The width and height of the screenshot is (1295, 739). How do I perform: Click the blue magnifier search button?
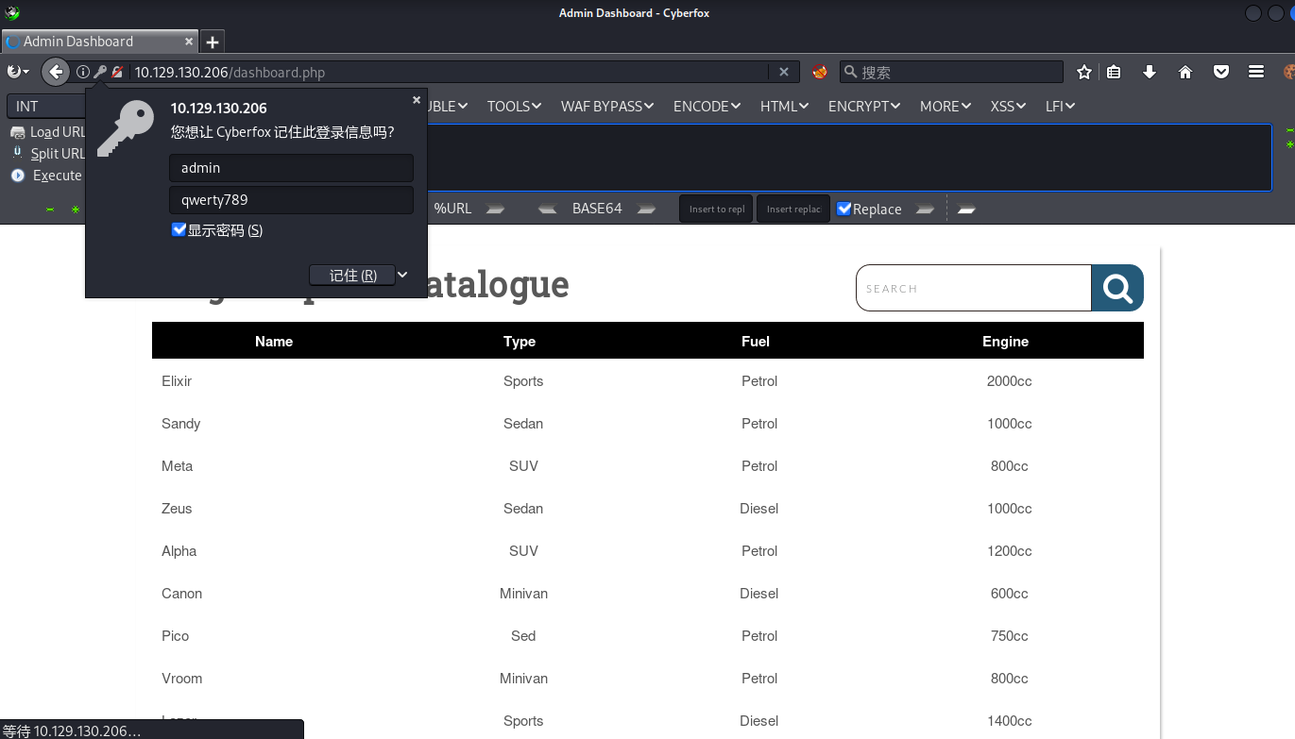click(x=1117, y=288)
